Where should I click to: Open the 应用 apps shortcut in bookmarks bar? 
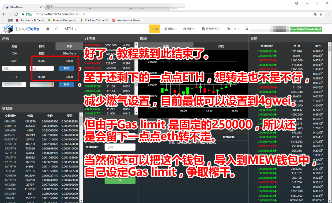[x=8, y=20]
